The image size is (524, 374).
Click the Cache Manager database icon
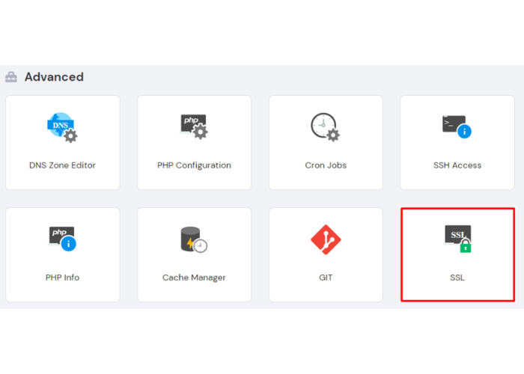point(194,239)
